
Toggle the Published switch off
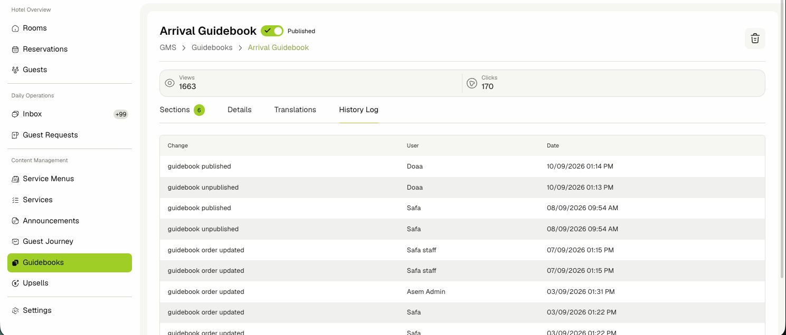(x=272, y=31)
